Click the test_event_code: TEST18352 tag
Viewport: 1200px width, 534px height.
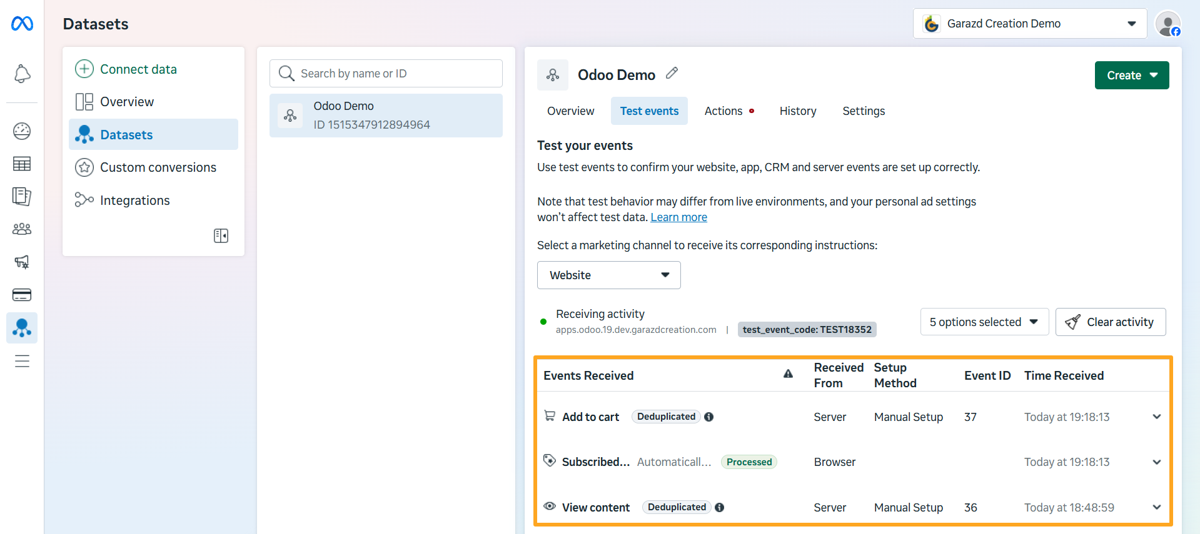point(807,329)
